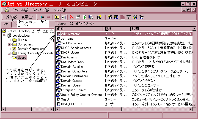Open Properties via toolbar icon
Screen dimensions: 198x119
[x=78, y=17]
